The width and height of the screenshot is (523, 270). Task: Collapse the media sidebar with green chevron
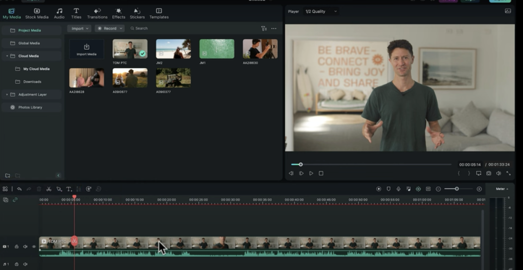[x=59, y=175]
